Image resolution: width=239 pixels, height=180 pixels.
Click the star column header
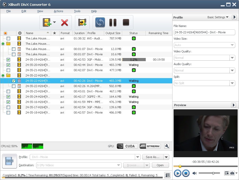[54, 33]
